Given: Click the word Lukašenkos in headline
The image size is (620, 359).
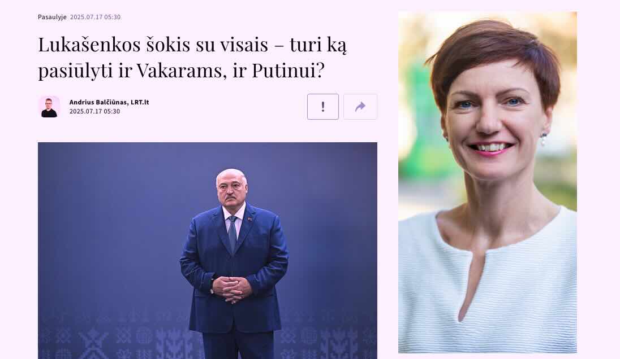Looking at the screenshot, I should (x=89, y=44).
